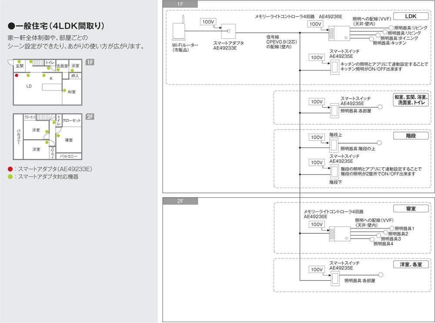This screenshot has height=323, width=435.
Task: Select the 2F badge beside floor plan
Action: pos(90,117)
